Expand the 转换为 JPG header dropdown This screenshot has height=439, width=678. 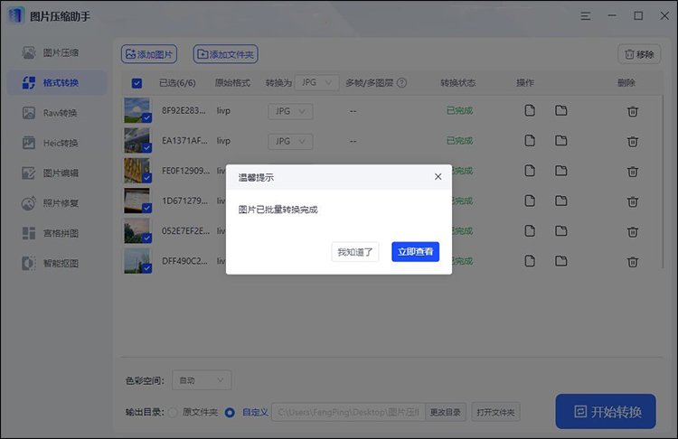316,83
